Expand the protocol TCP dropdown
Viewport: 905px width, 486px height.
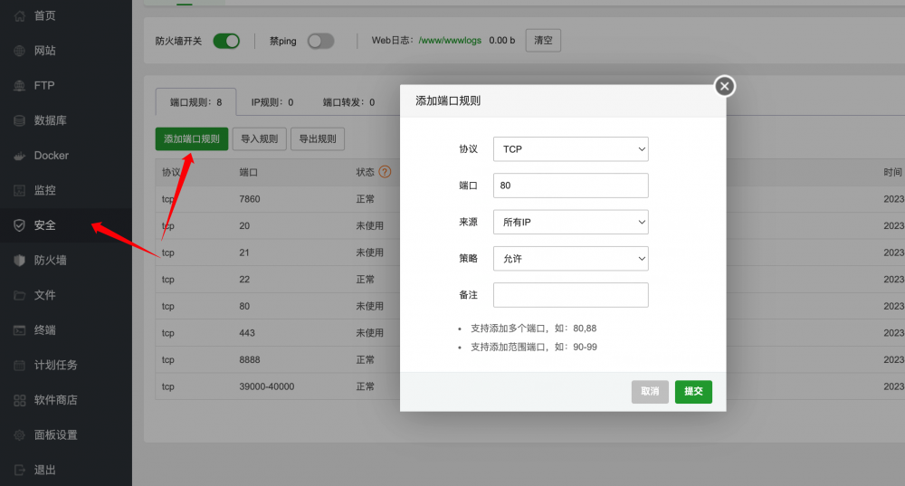tap(570, 148)
